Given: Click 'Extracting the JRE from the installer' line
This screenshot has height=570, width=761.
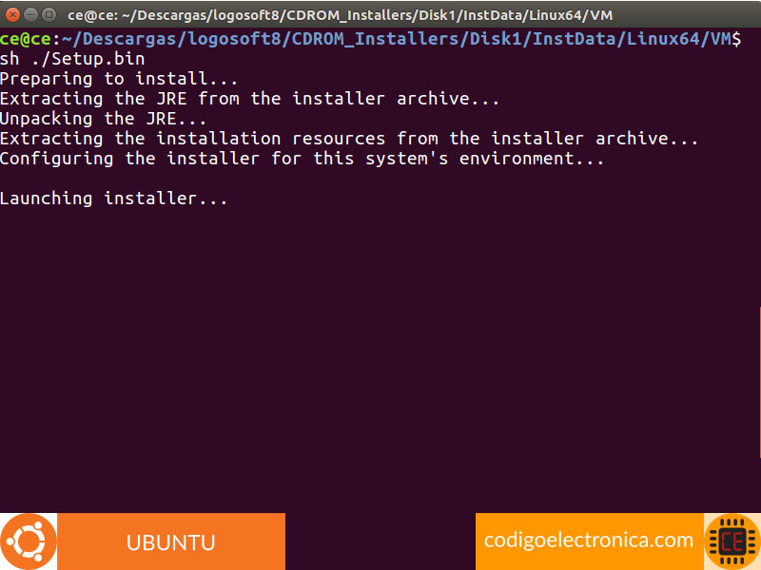Looking at the screenshot, I should (x=249, y=99).
